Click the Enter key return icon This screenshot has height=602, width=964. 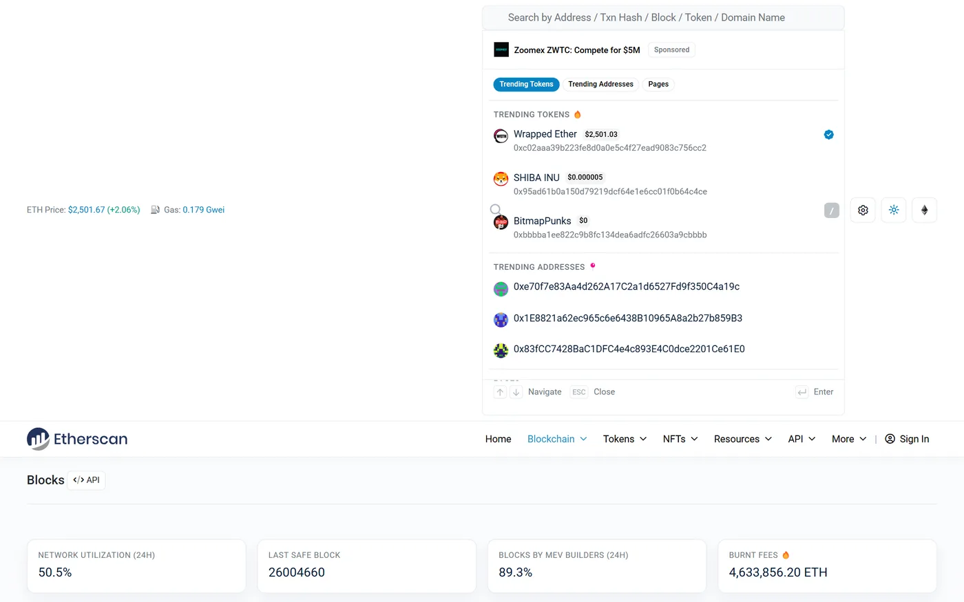pyautogui.click(x=802, y=392)
